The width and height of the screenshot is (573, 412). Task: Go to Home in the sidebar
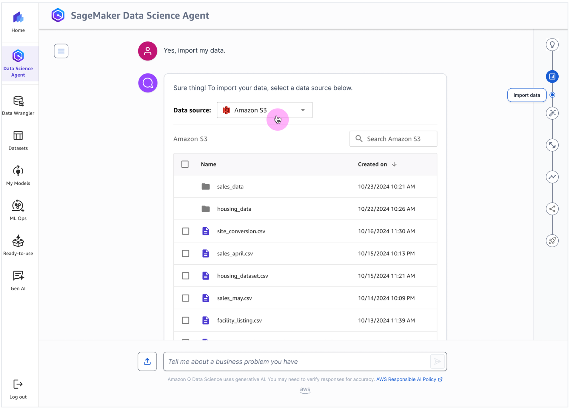click(x=18, y=22)
